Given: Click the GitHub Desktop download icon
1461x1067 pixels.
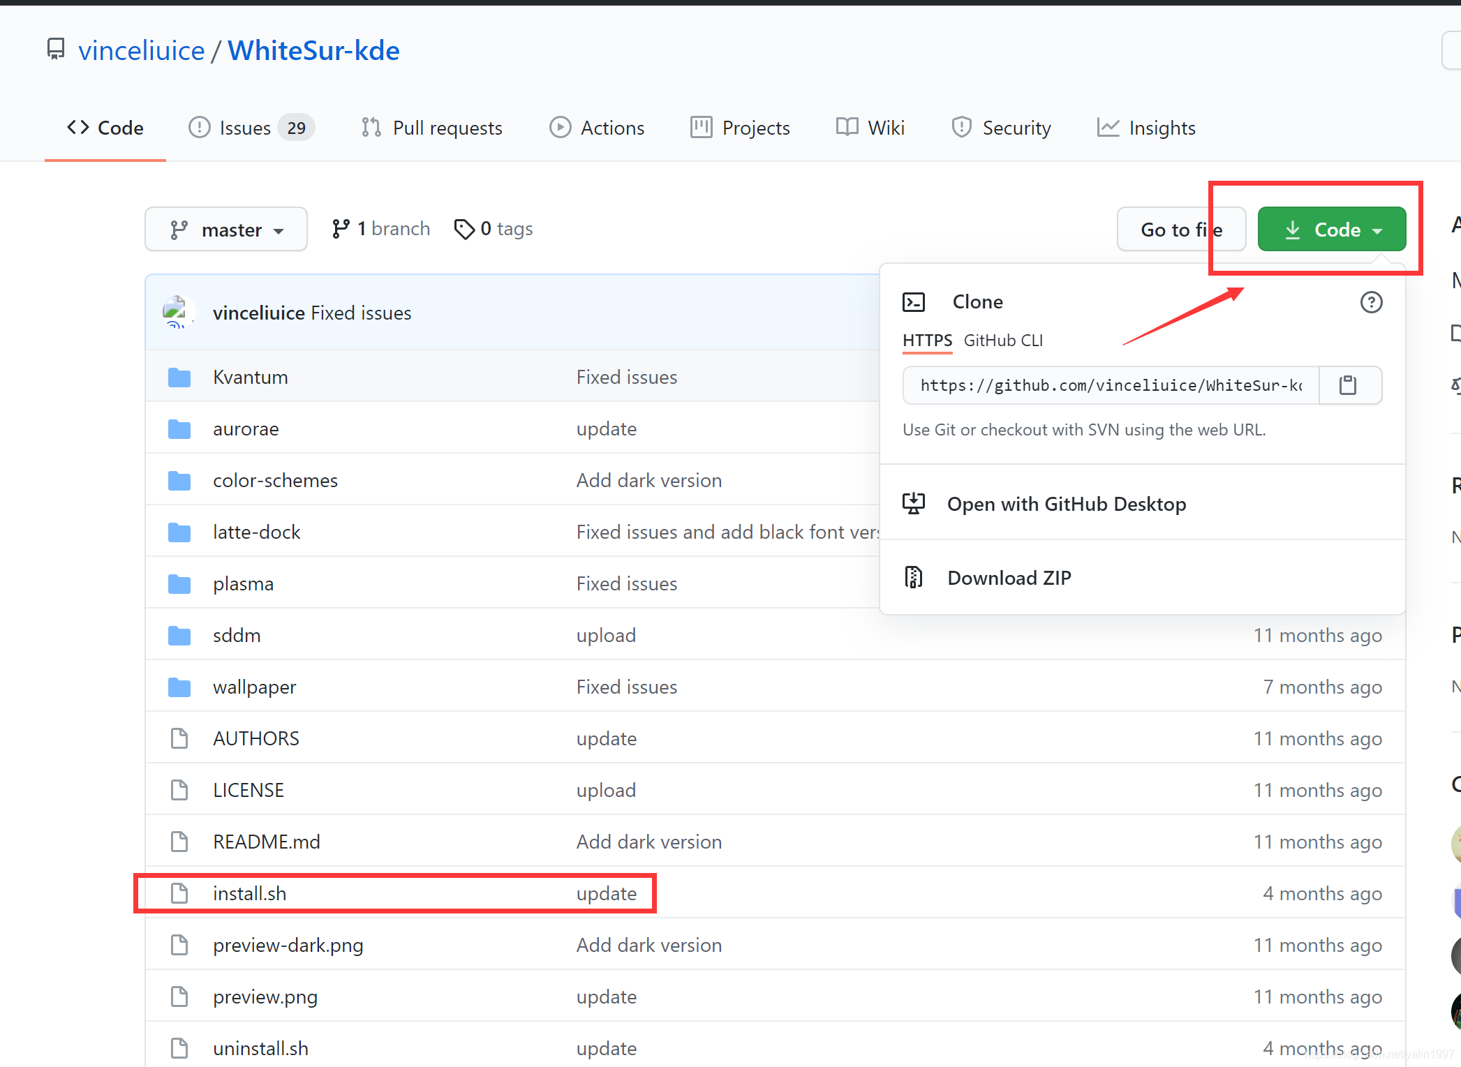Looking at the screenshot, I should pyautogui.click(x=914, y=503).
